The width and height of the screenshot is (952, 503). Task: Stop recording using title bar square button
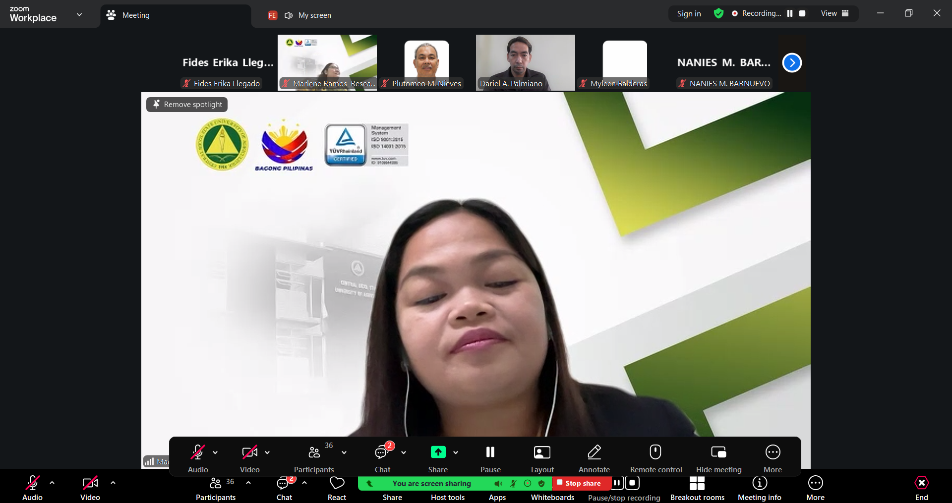pyautogui.click(x=802, y=13)
